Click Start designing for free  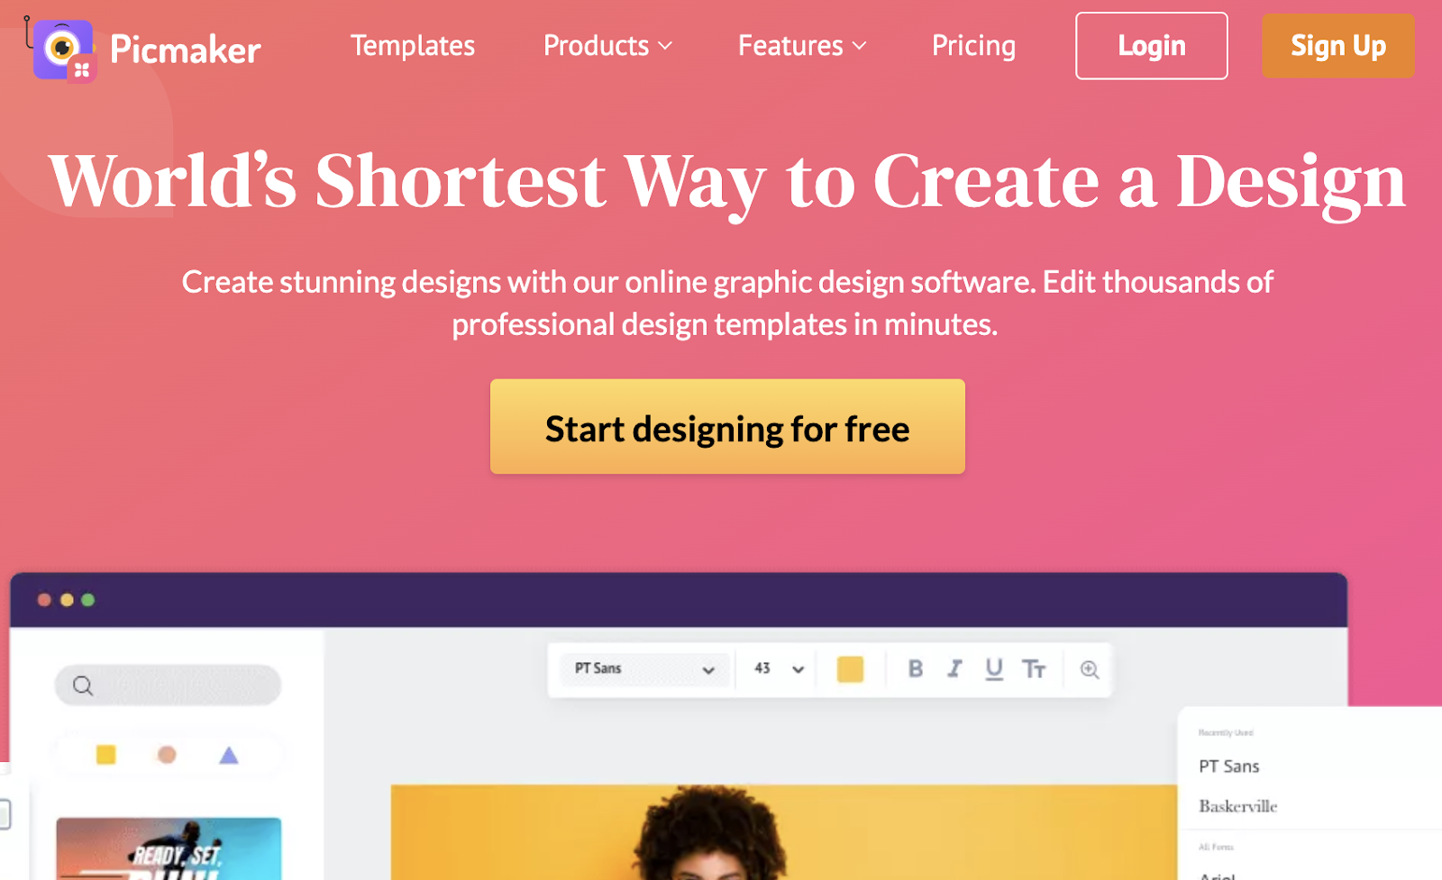click(x=727, y=427)
